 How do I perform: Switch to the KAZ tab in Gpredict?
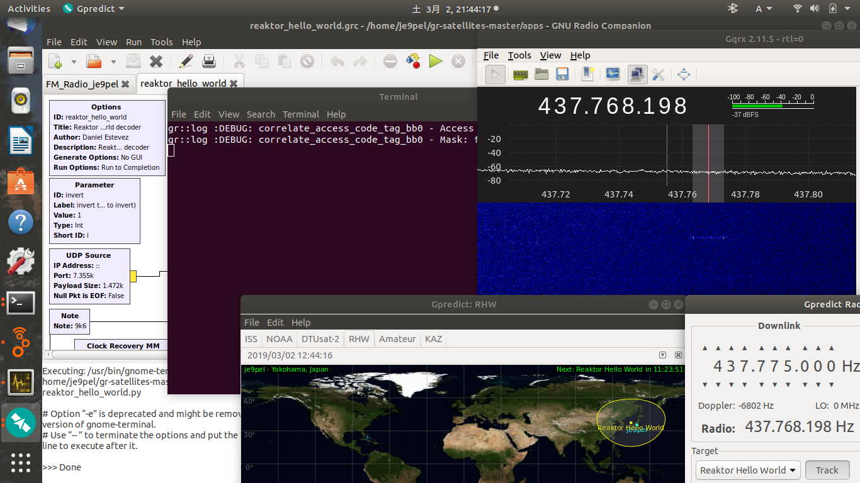point(434,339)
